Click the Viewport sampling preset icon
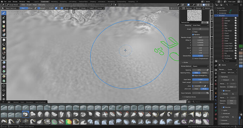This screenshot has width=243, height=128. 233,80
